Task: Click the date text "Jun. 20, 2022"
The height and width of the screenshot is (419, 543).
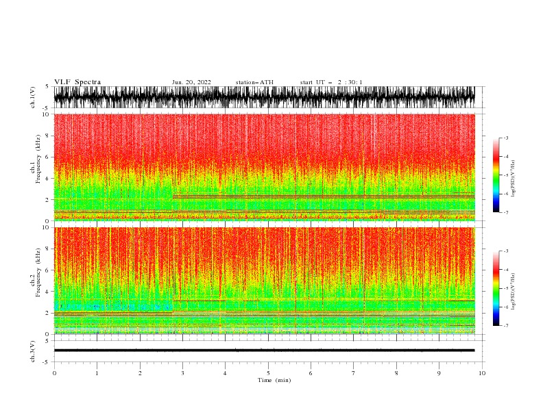Action: pyautogui.click(x=191, y=82)
